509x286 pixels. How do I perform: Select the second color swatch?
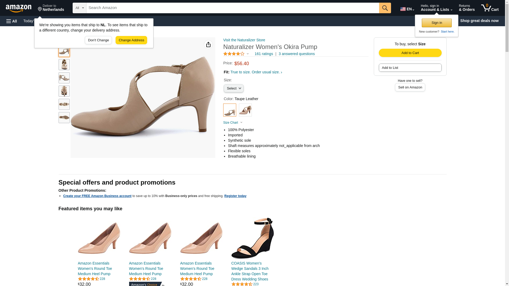point(245,110)
